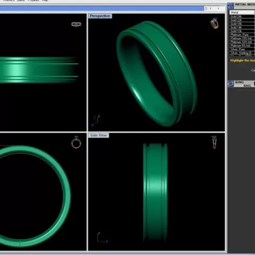
Task: Click the perspective ring icon in Perspective viewport
Action: click(215, 23)
